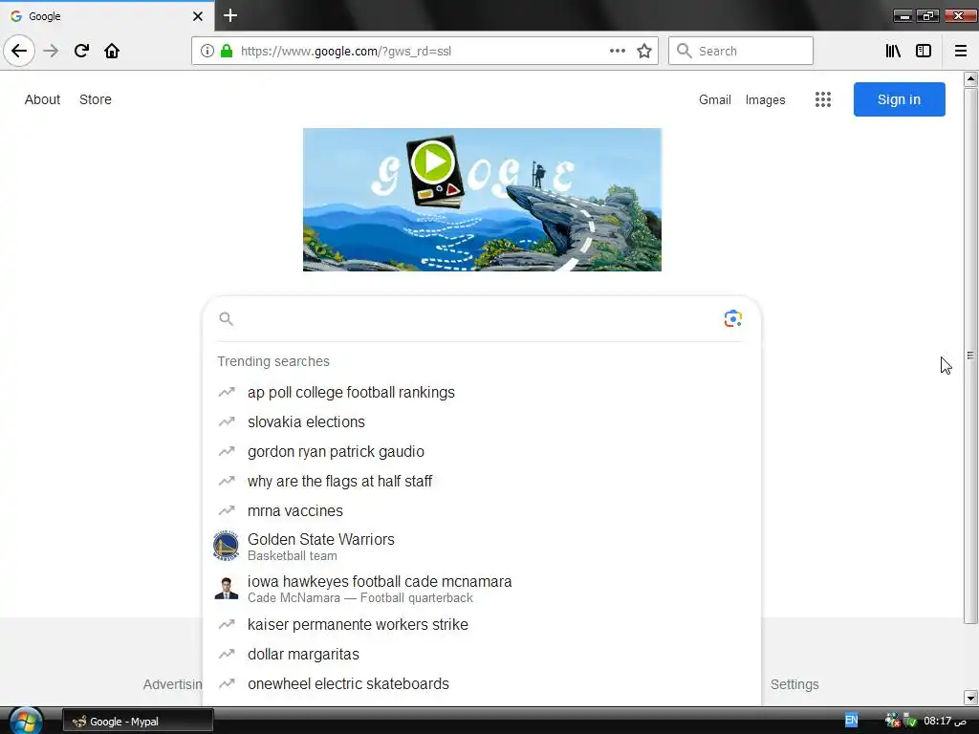
Task: Open the Windows Start orb
Action: [x=26, y=721]
